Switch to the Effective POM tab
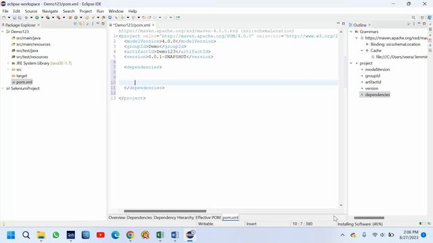Image resolution: width=433 pixels, height=243 pixels. point(208,217)
